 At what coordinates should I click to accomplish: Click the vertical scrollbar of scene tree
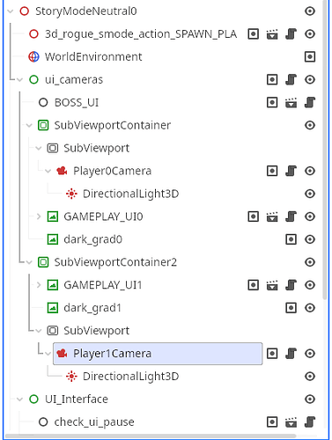click(x=324, y=150)
